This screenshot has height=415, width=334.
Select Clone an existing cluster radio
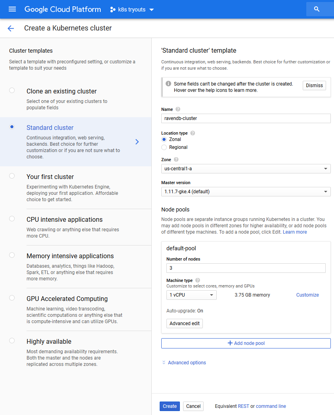pyautogui.click(x=12, y=91)
